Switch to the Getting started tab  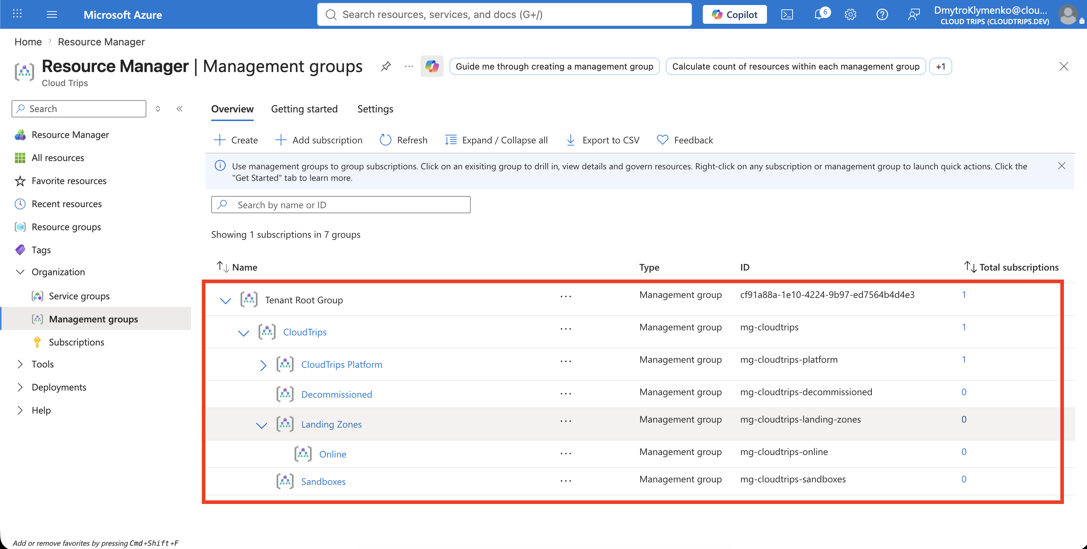pos(304,109)
